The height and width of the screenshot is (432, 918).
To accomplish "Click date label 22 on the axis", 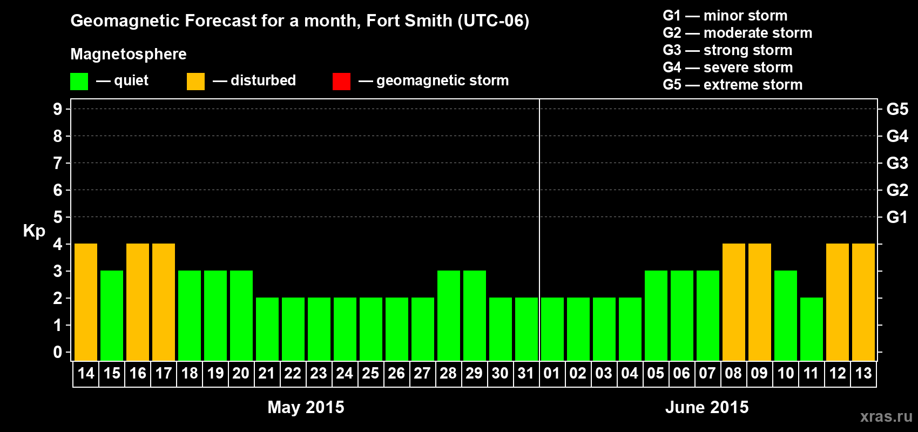I will click(293, 373).
